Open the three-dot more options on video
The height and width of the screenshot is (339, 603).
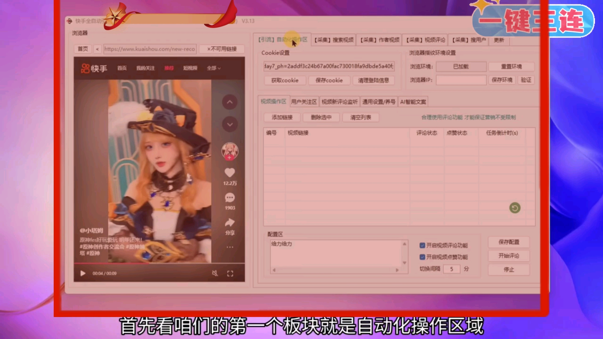[230, 247]
